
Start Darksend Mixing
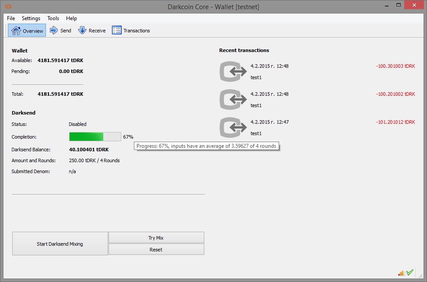(x=60, y=244)
